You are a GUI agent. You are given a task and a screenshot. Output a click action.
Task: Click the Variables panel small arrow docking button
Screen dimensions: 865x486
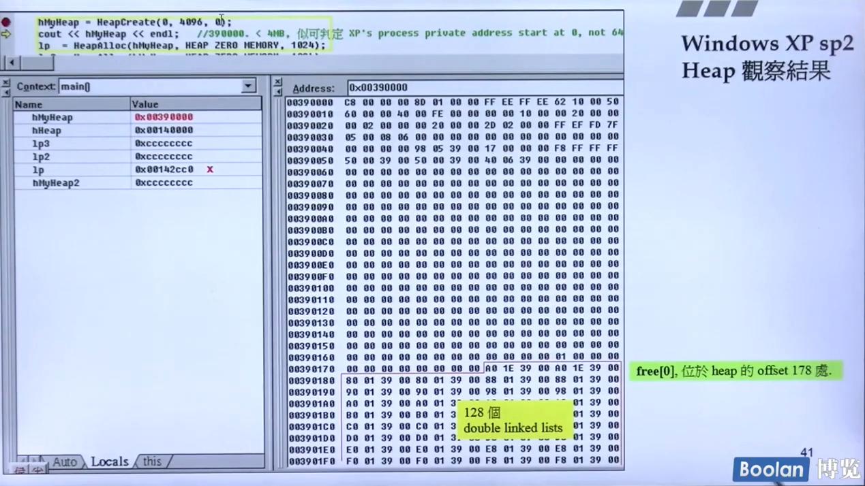pos(5,91)
